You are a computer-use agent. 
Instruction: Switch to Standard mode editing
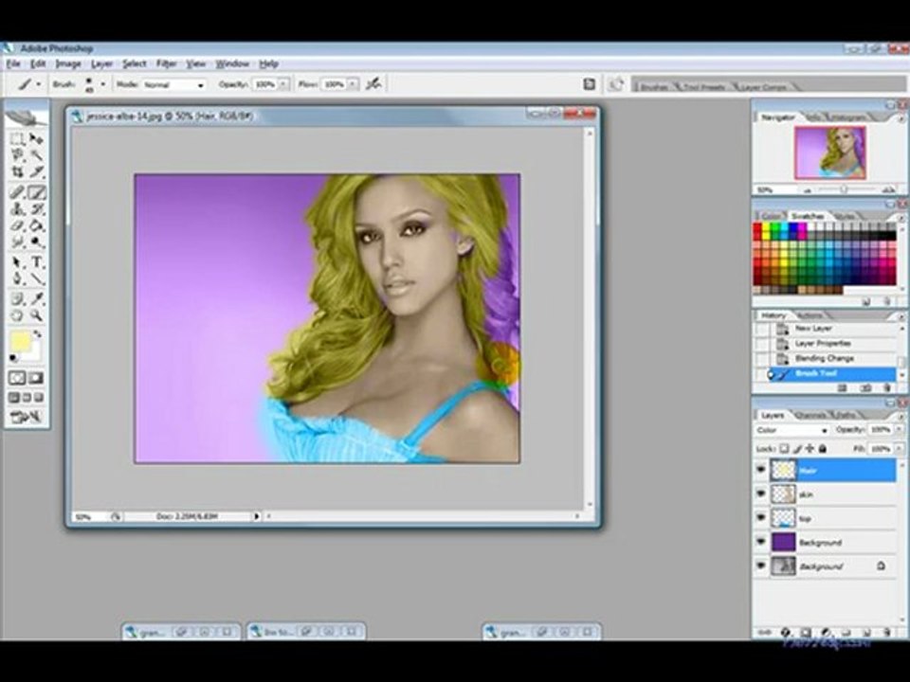[x=17, y=378]
